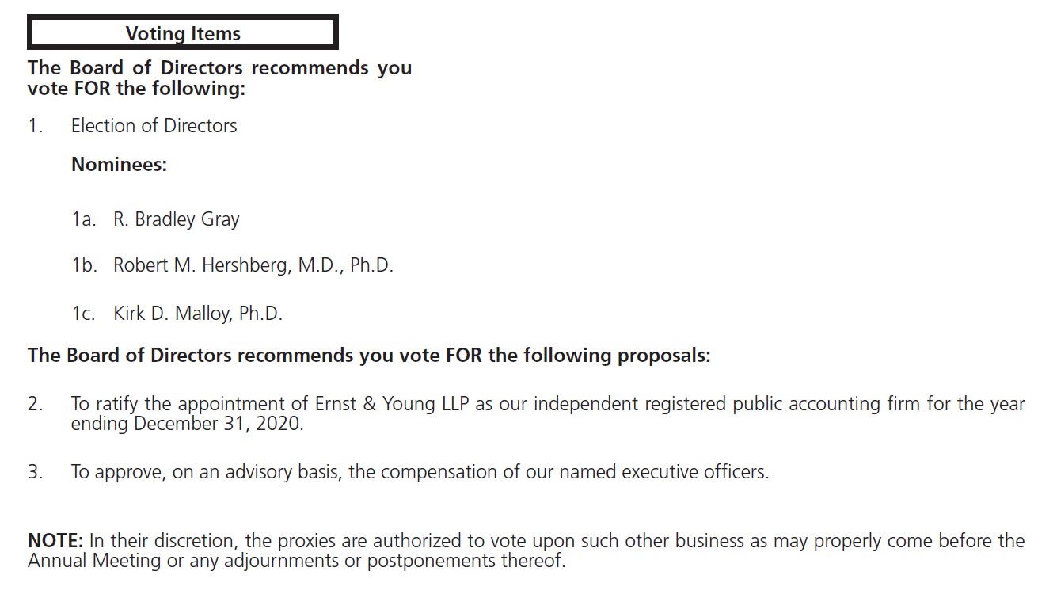
Task: Select nominee Kirk D. Malloy, Ph.D.
Action: 197,313
